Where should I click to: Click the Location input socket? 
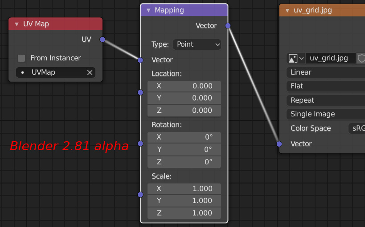pyautogui.click(x=140, y=92)
